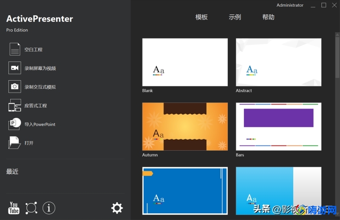The image size is (340, 220).
Task: Close the ActivePresenter window
Action: [334, 5]
